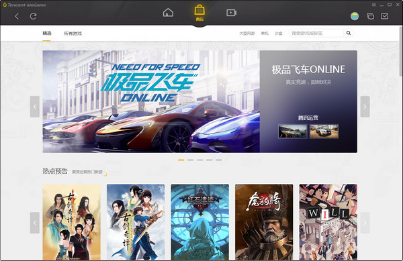Open the WILL game card

point(328,222)
